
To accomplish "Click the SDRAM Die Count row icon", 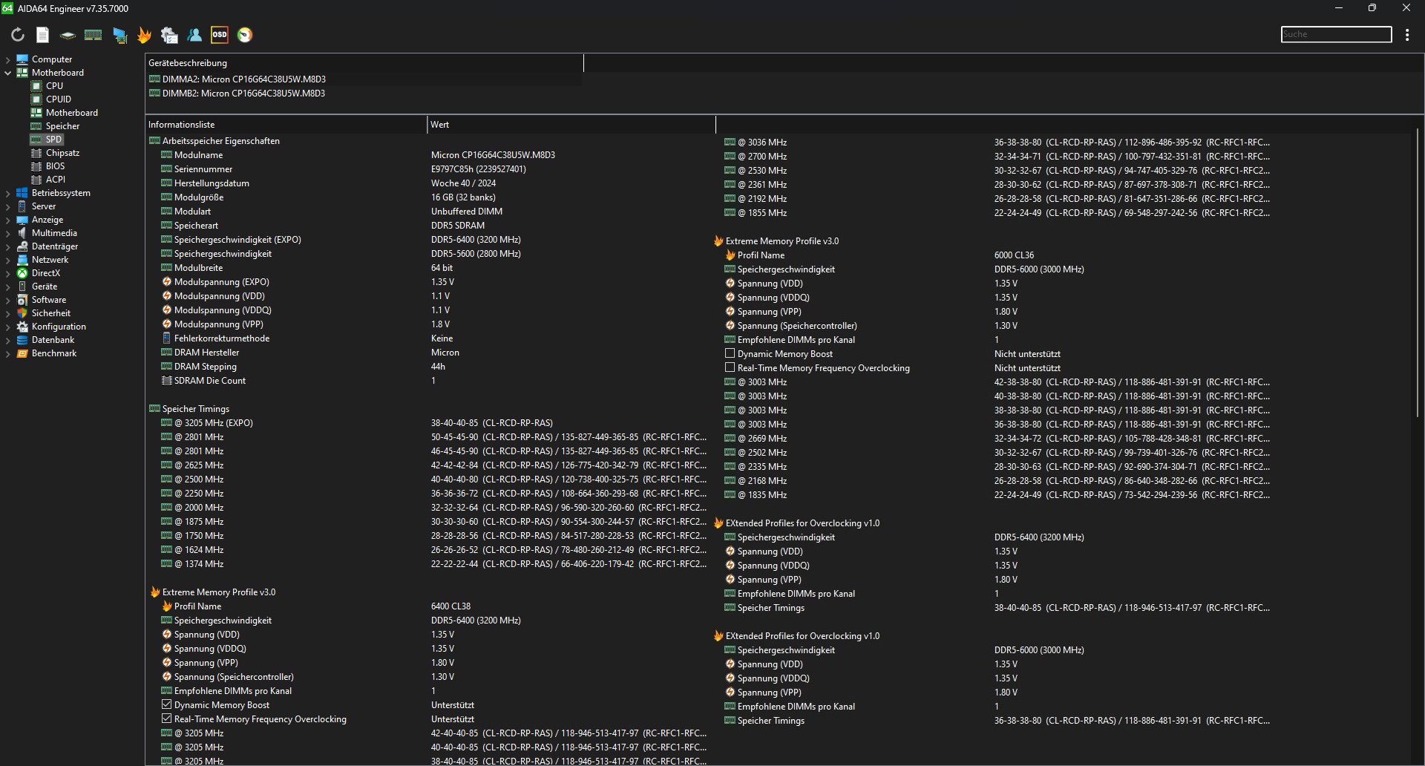I will 167,381.
